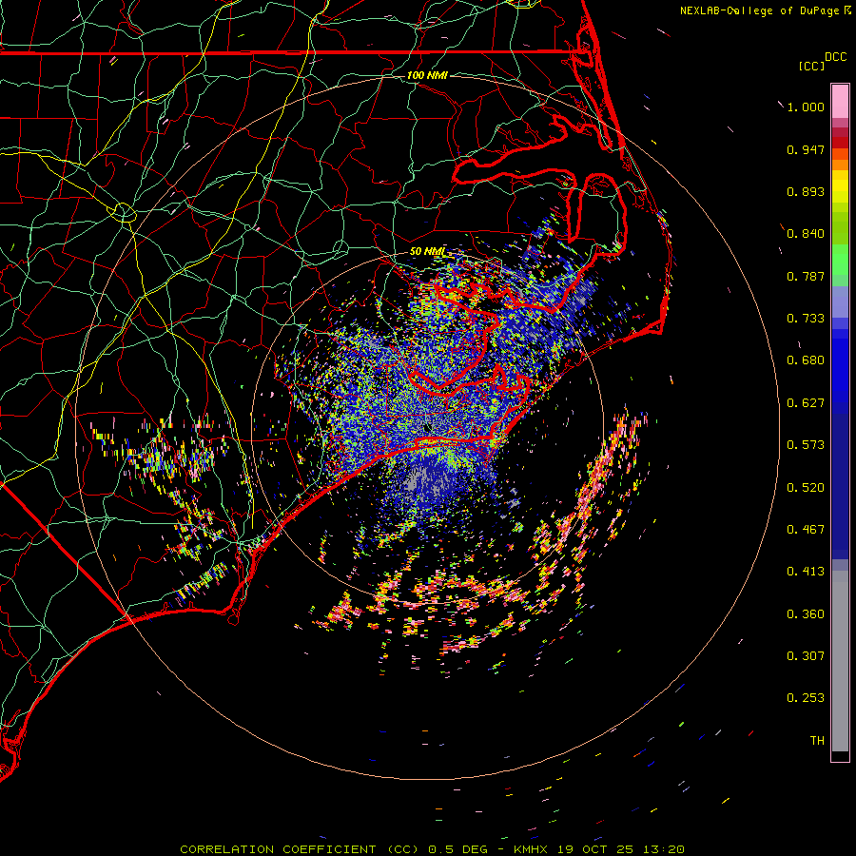This screenshot has width=856, height=856.
Task: Click the 0.680 legend value
Action: pyautogui.click(x=806, y=360)
